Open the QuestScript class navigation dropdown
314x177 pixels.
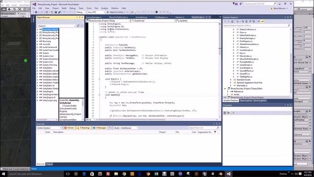click(153, 21)
